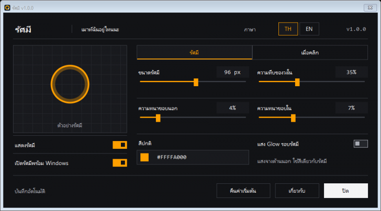Switch language to EN
Image resolution: width=381 pixels, height=211 pixels.
point(309,29)
